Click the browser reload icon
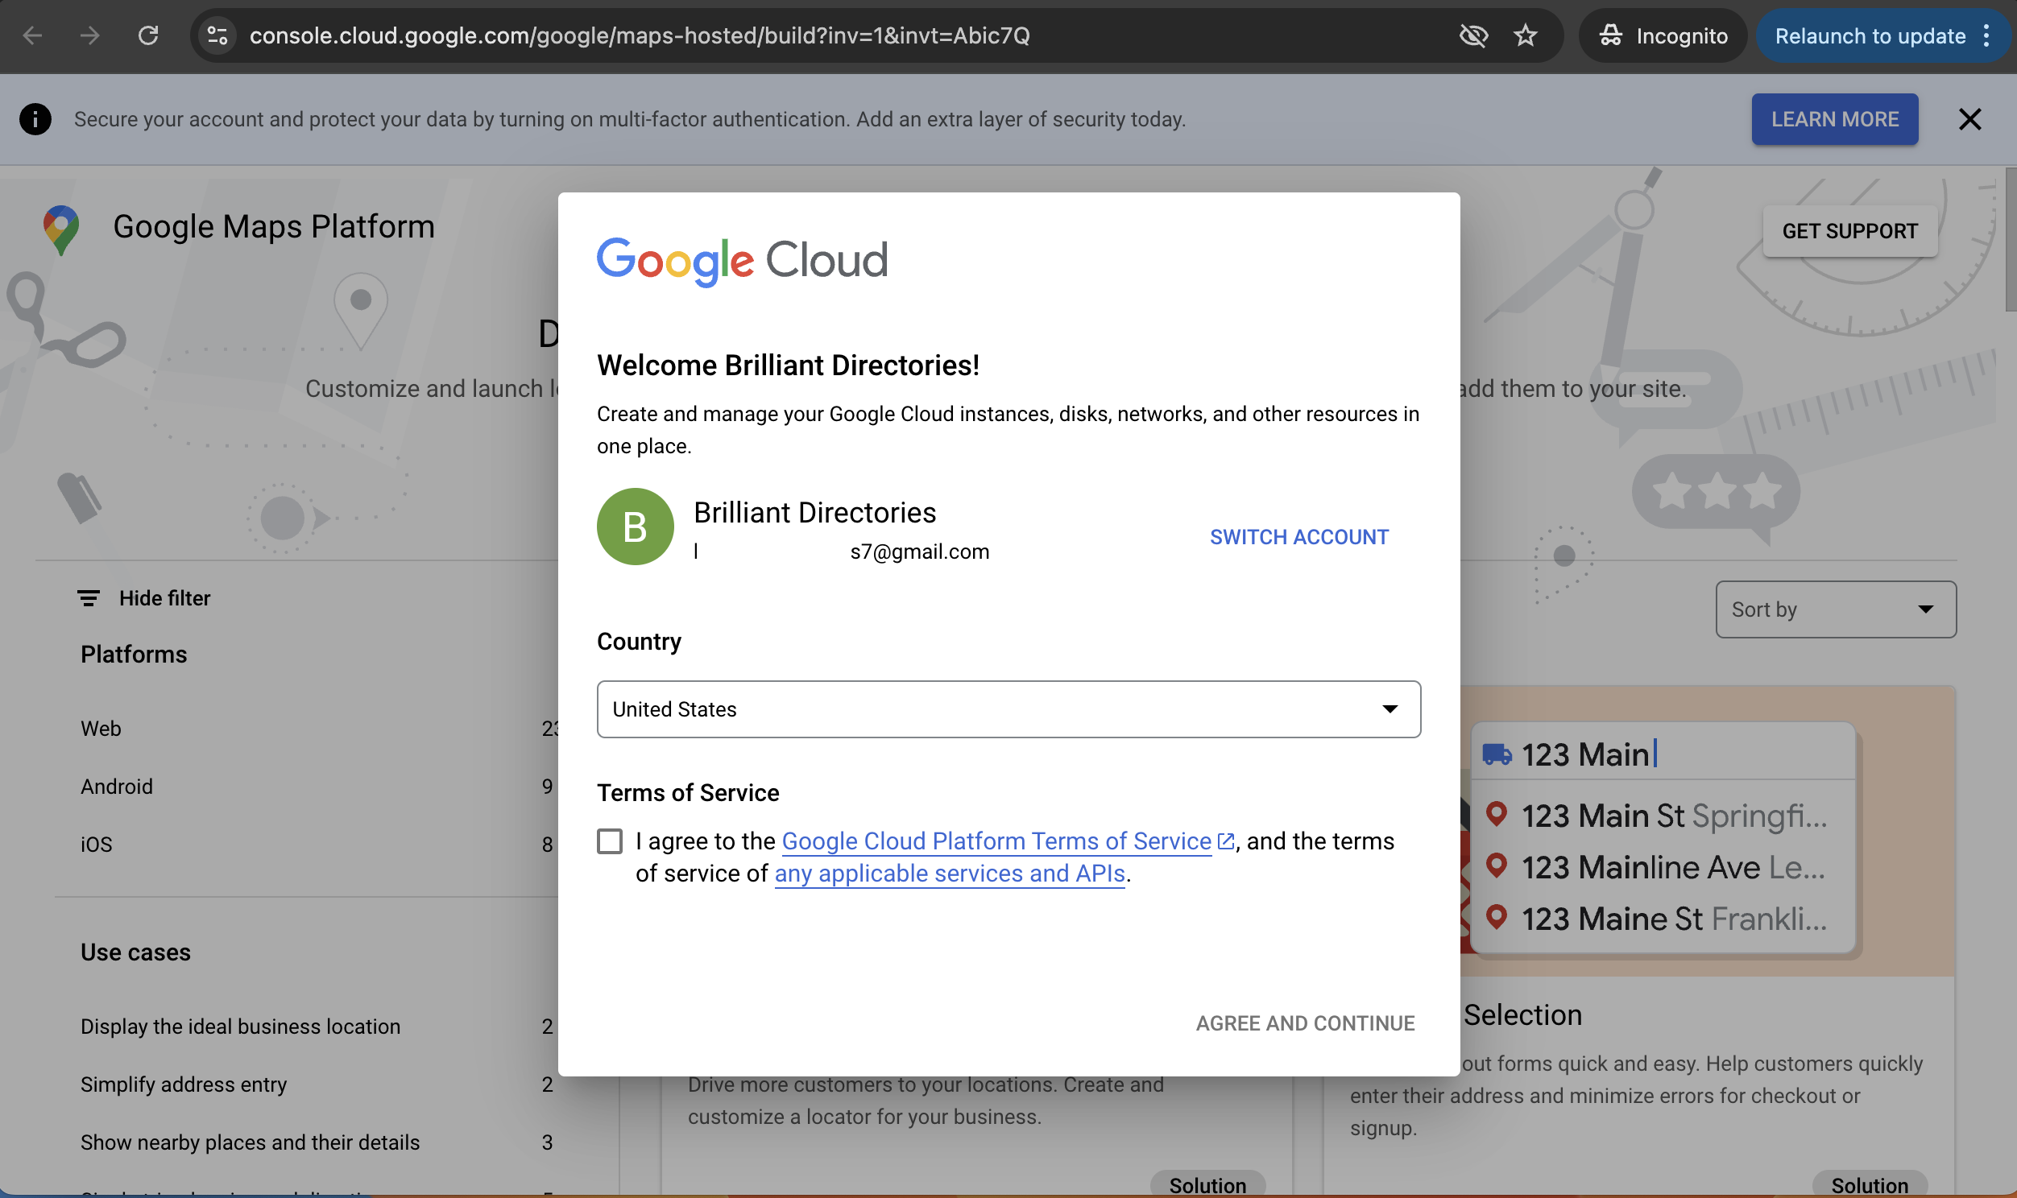The width and height of the screenshot is (2017, 1198). coord(147,35)
